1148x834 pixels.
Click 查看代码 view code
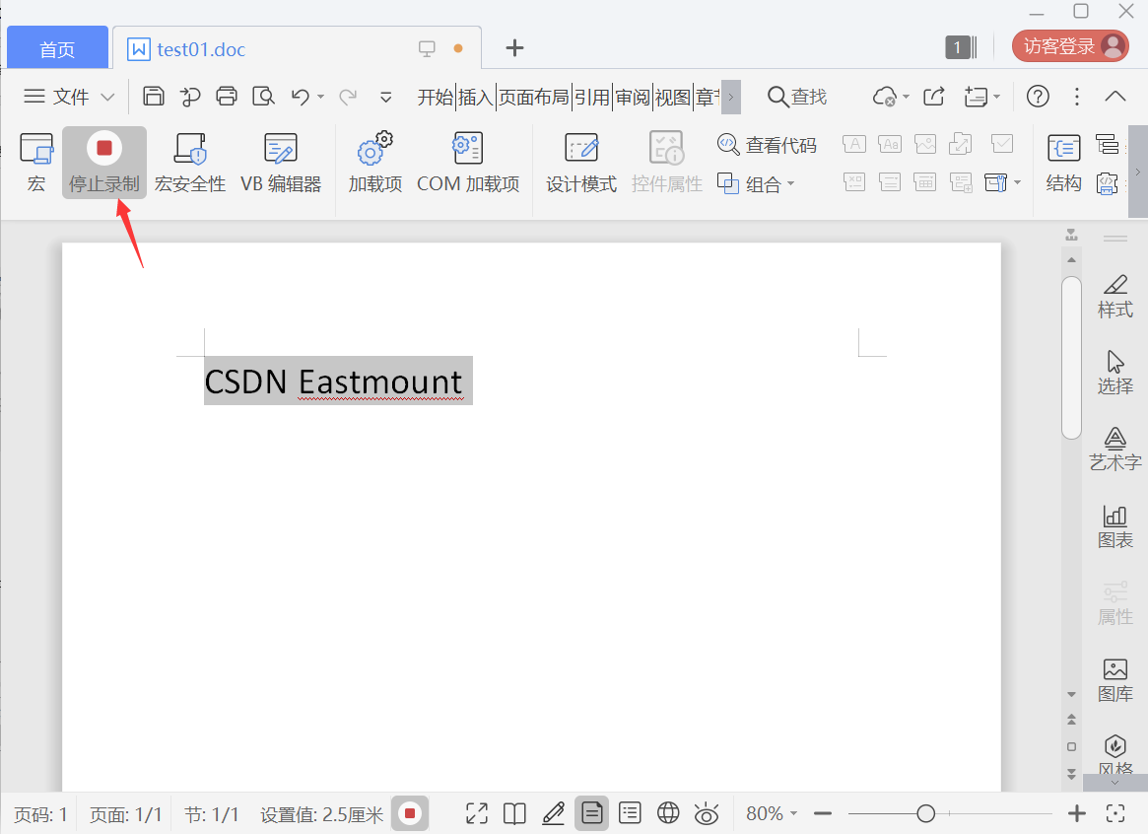767,145
